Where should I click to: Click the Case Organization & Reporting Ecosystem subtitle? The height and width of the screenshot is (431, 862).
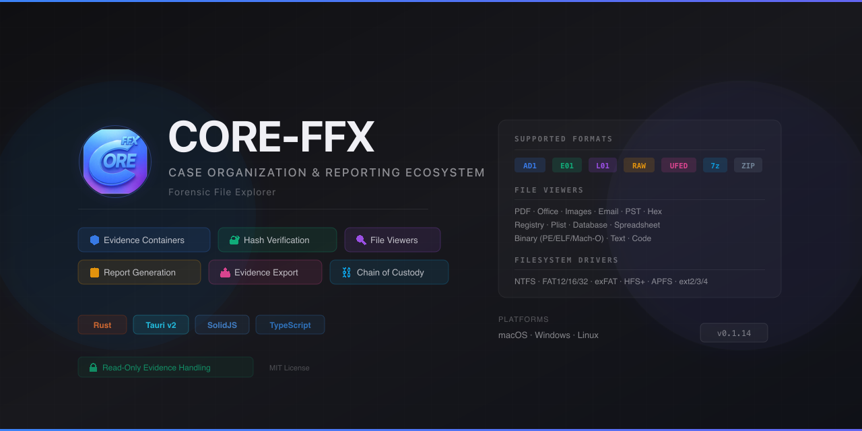(327, 172)
